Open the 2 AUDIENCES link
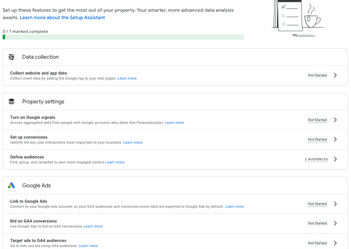The width and height of the screenshot is (351, 249). pos(316,159)
